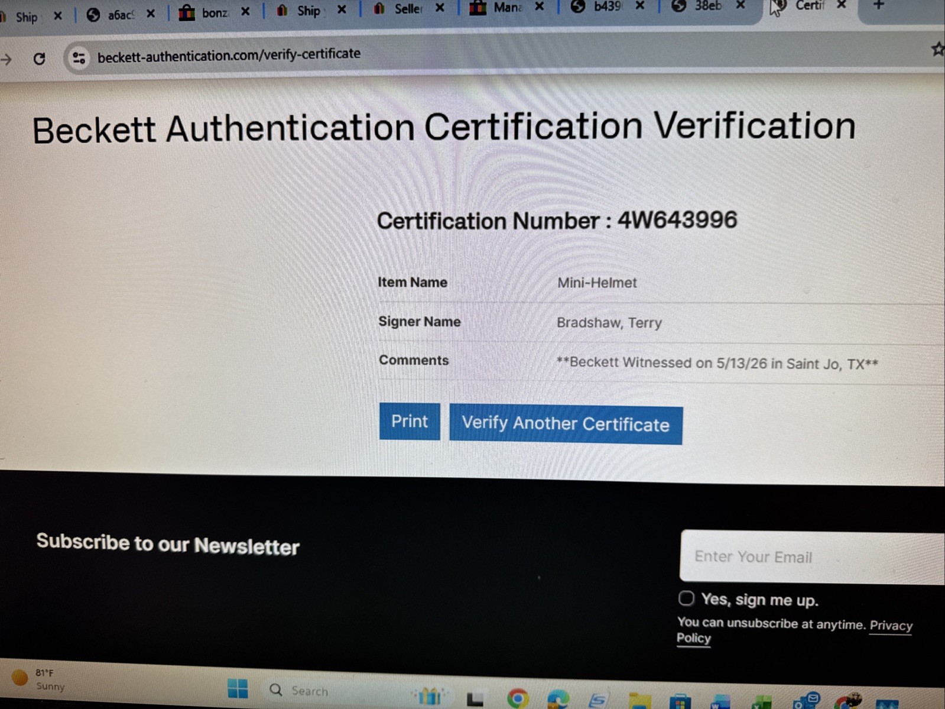945x709 pixels.
Task: Click the gift search highlight icon
Action: 430,696
